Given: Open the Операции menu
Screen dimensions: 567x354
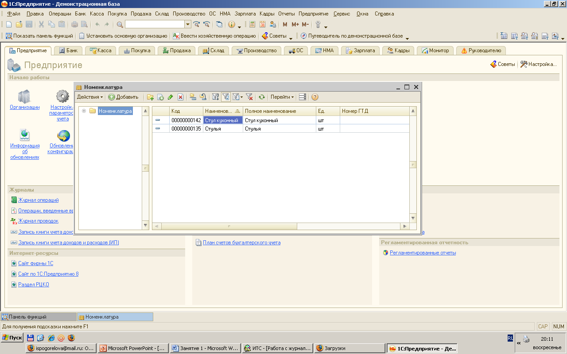Looking at the screenshot, I should click(x=60, y=14).
